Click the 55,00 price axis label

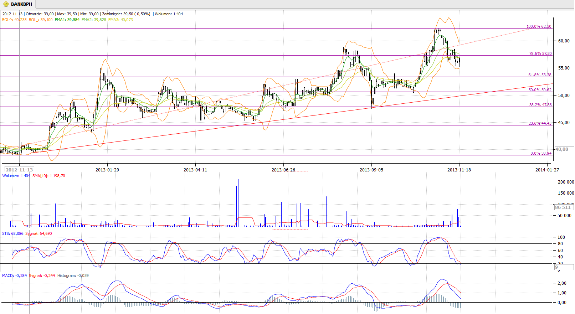coord(564,68)
